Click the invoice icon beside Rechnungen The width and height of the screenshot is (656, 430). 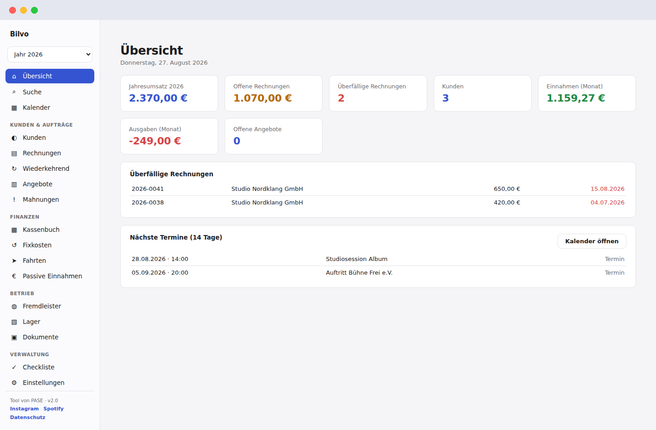click(14, 154)
